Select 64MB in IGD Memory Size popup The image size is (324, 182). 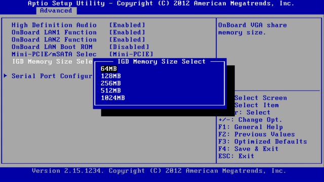tap(109, 69)
